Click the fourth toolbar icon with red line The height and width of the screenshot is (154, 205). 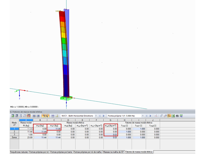[x=25, y=116]
